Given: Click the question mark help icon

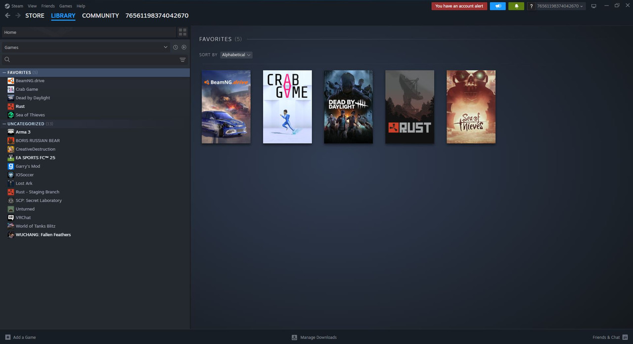Looking at the screenshot, I should click(x=531, y=6).
